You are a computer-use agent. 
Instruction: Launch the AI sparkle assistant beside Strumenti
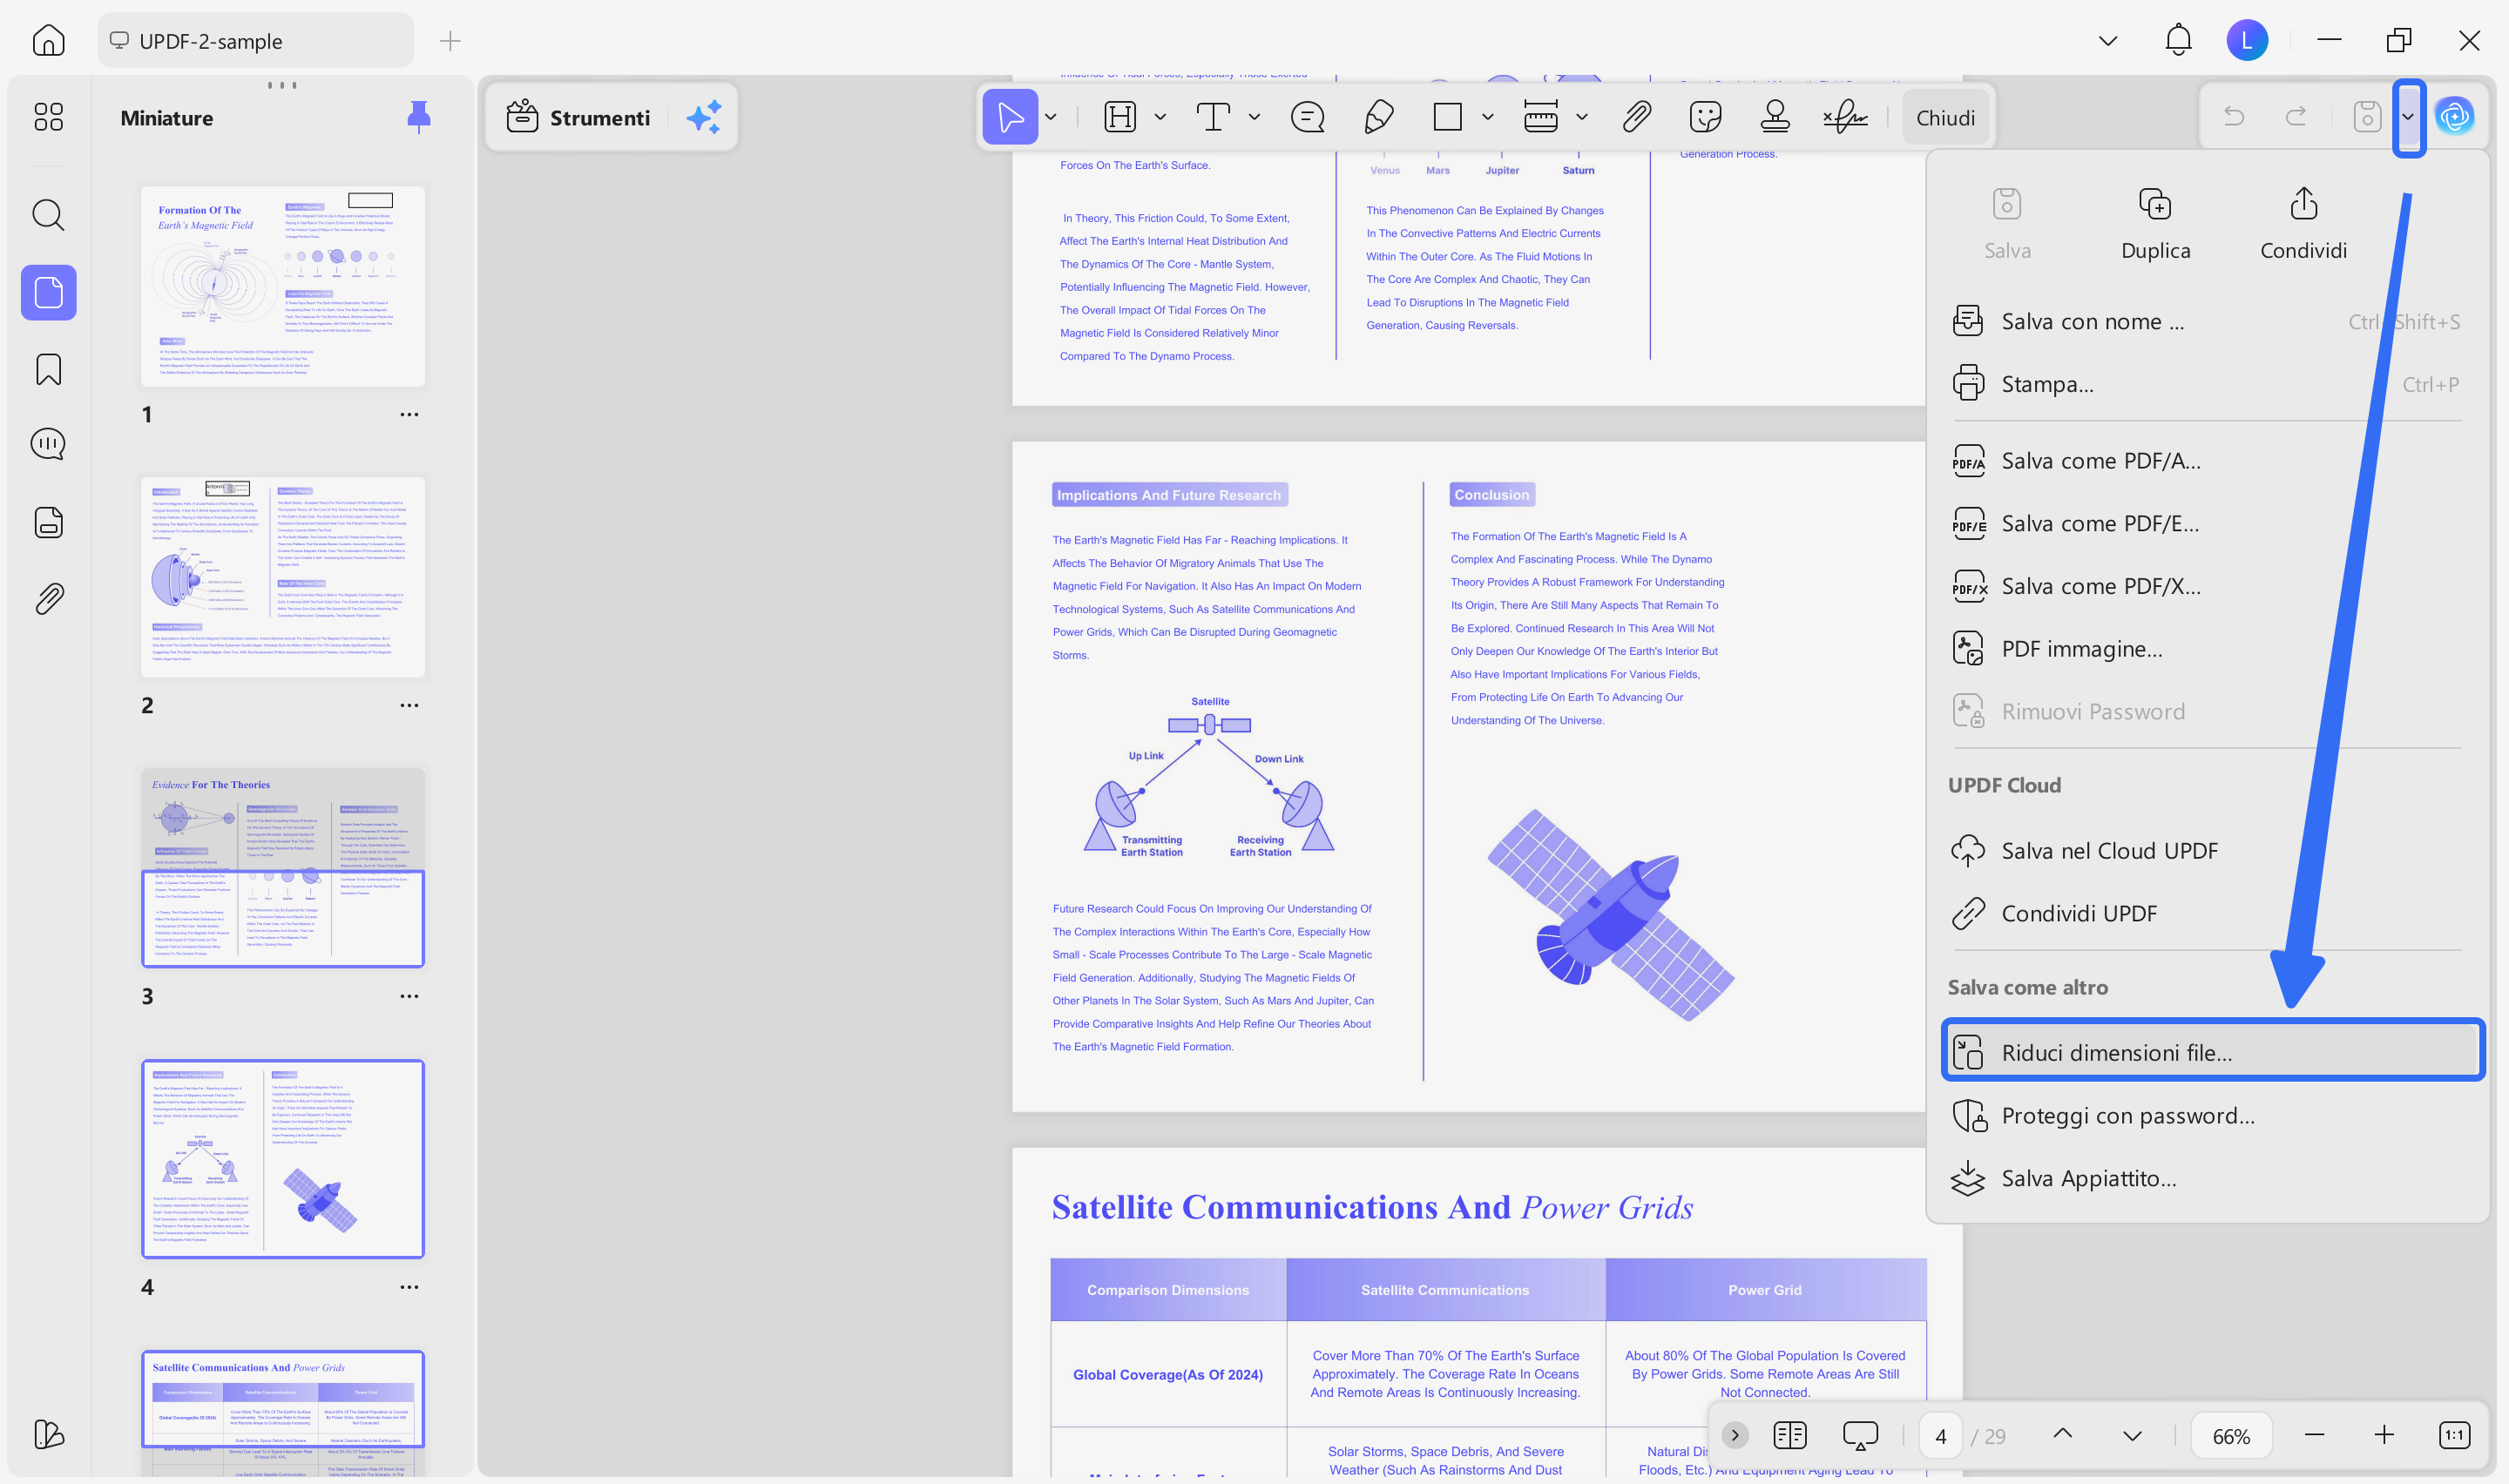[703, 118]
